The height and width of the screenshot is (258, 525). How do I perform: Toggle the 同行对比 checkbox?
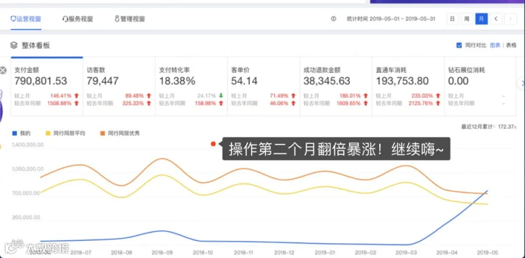coord(459,45)
